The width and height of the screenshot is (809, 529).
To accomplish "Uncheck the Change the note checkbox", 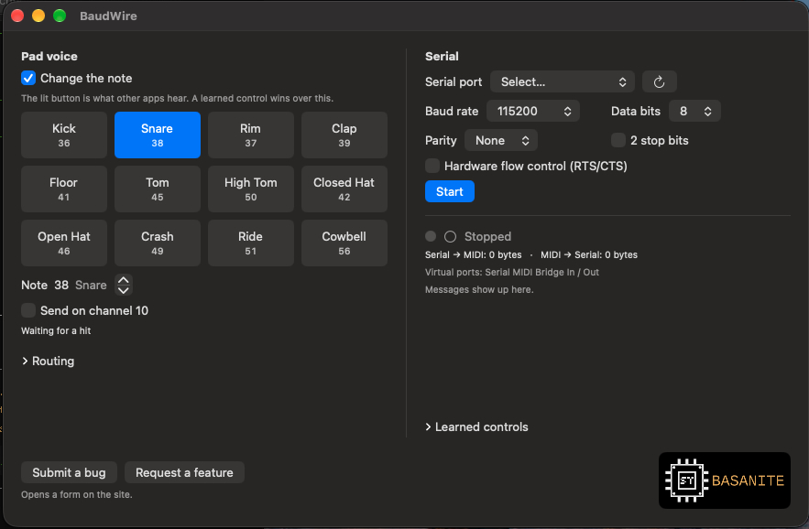I will (x=28, y=79).
